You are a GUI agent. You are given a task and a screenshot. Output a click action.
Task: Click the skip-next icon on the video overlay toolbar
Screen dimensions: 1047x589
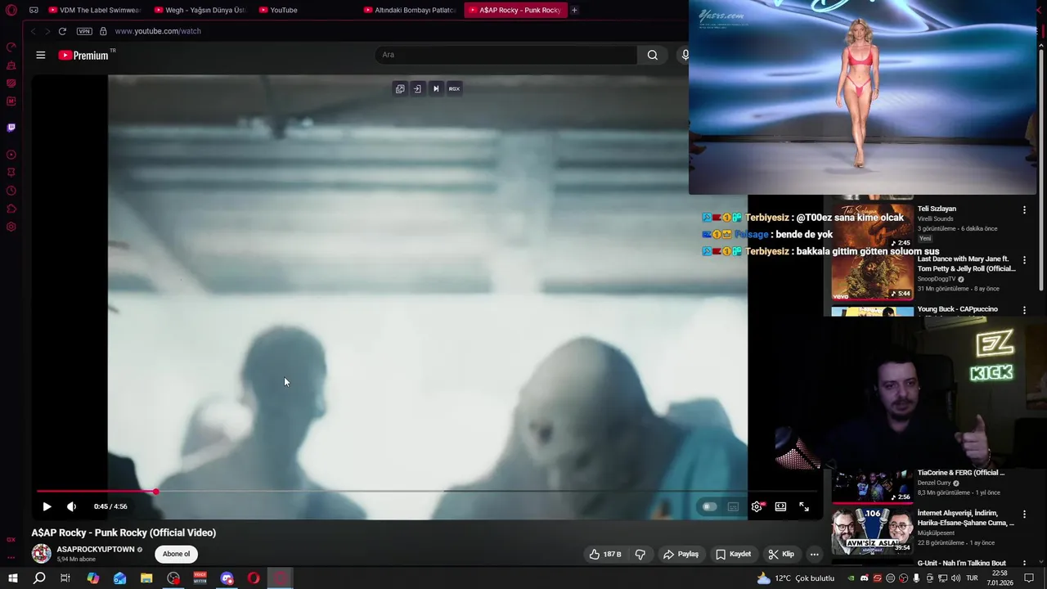point(436,88)
